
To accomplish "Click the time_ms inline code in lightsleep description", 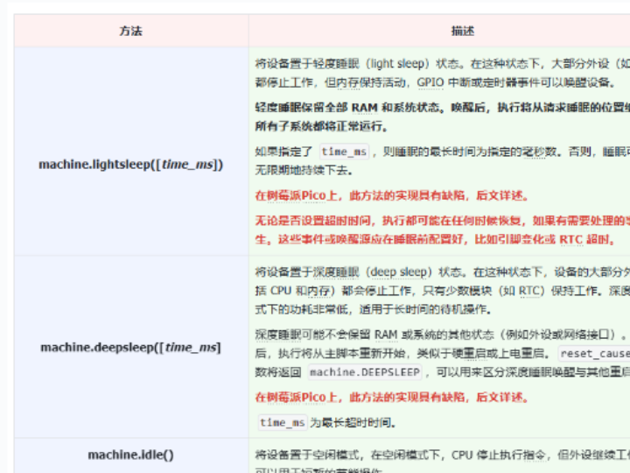I will [344, 152].
